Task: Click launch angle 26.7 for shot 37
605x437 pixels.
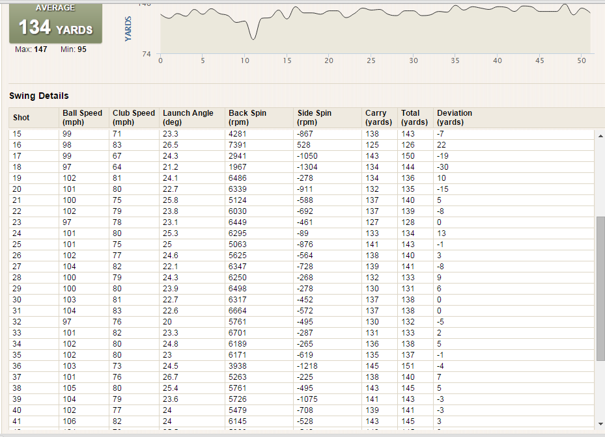Action: pyautogui.click(x=170, y=377)
